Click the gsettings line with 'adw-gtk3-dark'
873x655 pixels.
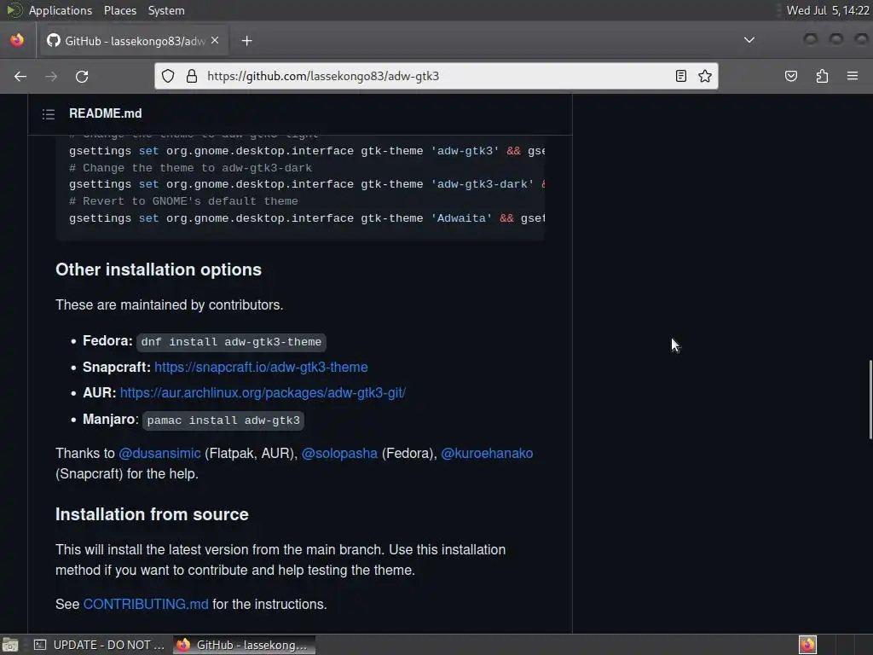point(307,184)
